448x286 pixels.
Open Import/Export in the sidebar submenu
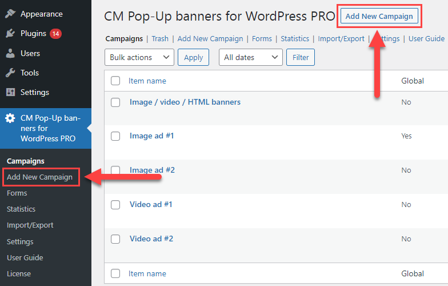30,225
